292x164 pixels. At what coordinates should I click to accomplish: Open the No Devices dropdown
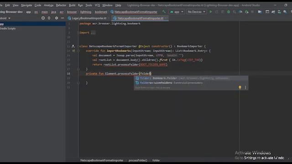[x=196, y=12]
